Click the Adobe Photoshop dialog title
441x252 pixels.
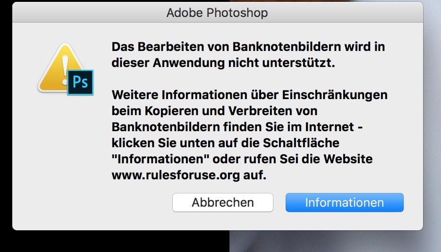[x=217, y=13]
